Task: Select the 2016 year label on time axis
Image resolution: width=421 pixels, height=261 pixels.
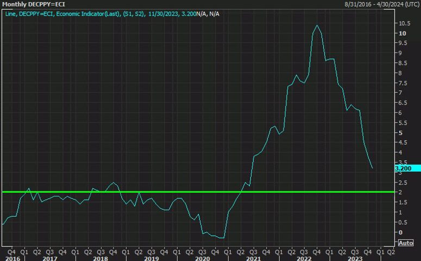Action: (x=12, y=258)
